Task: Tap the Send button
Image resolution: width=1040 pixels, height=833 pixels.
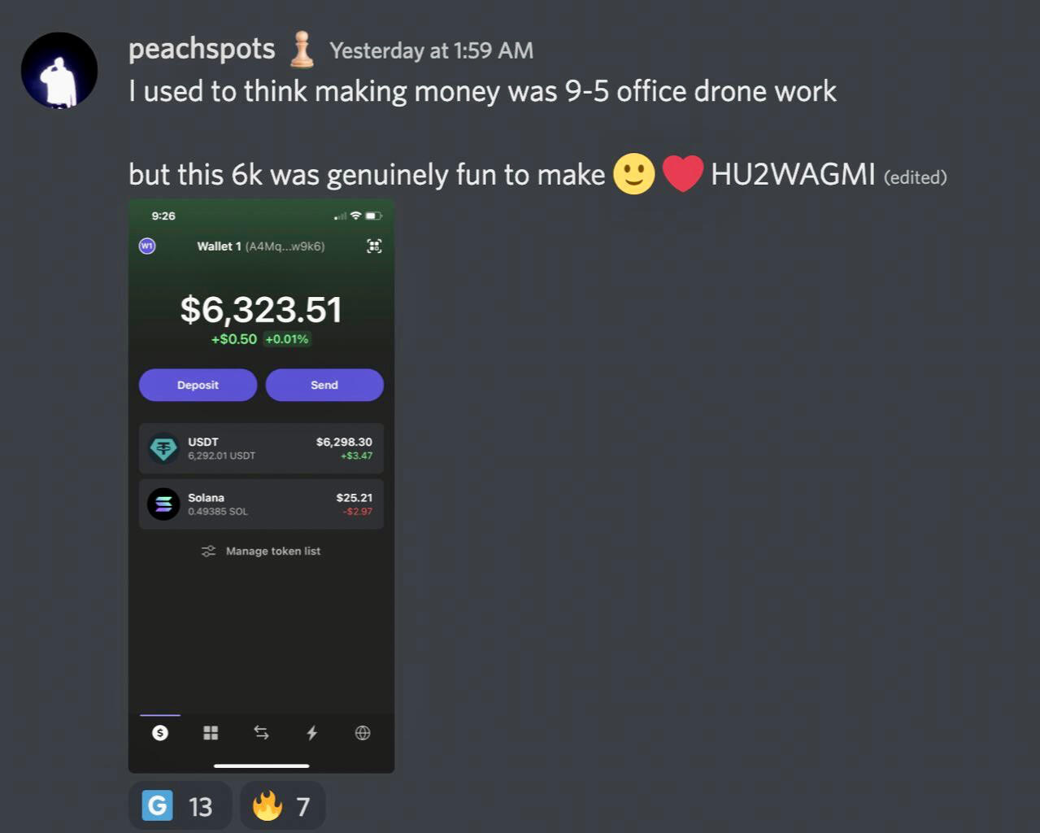Action: coord(324,385)
